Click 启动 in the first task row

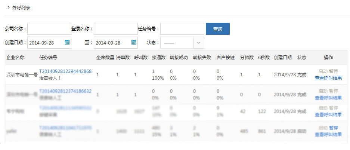(x=323, y=71)
